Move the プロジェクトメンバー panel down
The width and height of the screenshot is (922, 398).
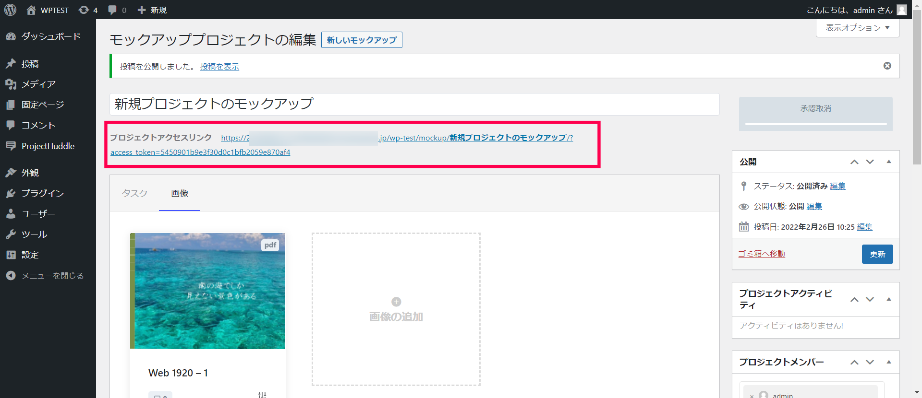pos(870,363)
